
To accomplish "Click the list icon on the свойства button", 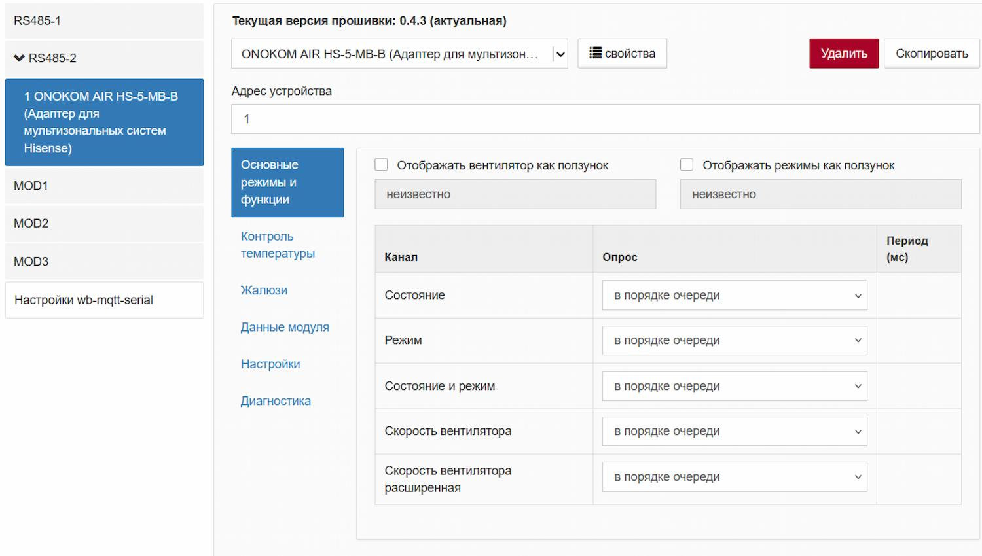I will coord(595,53).
